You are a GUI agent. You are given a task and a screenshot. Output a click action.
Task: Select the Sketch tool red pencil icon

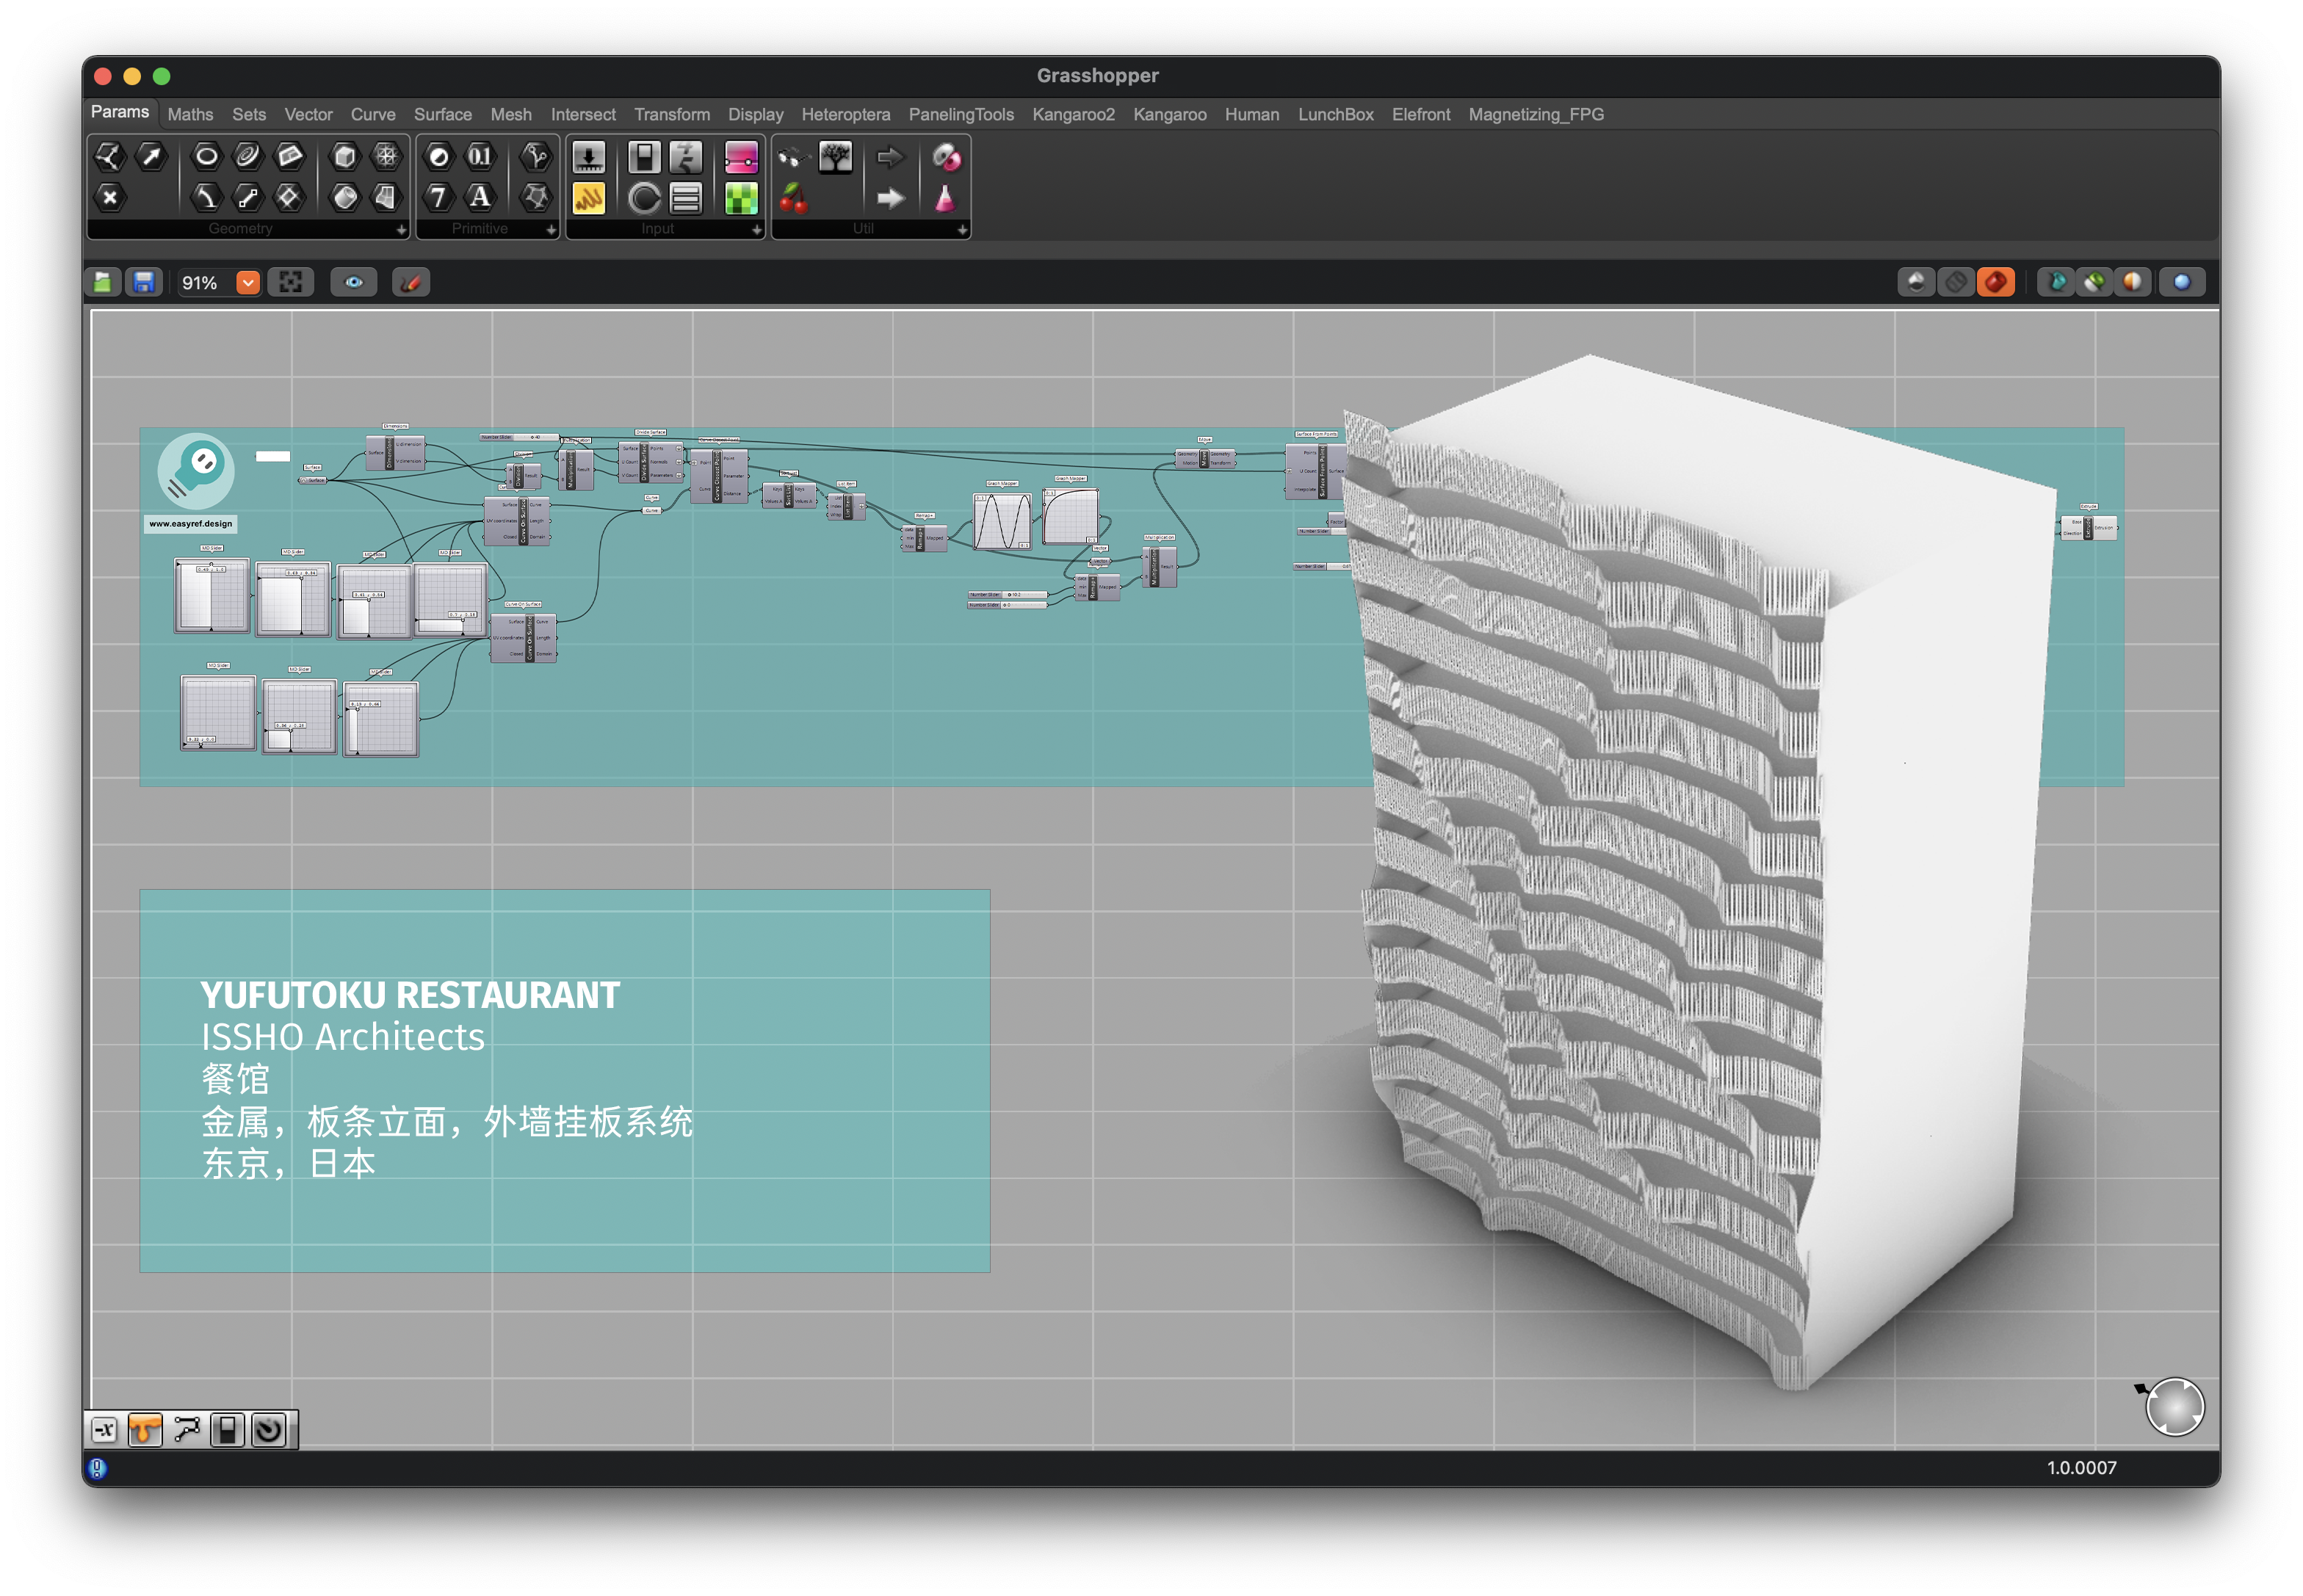tap(411, 283)
